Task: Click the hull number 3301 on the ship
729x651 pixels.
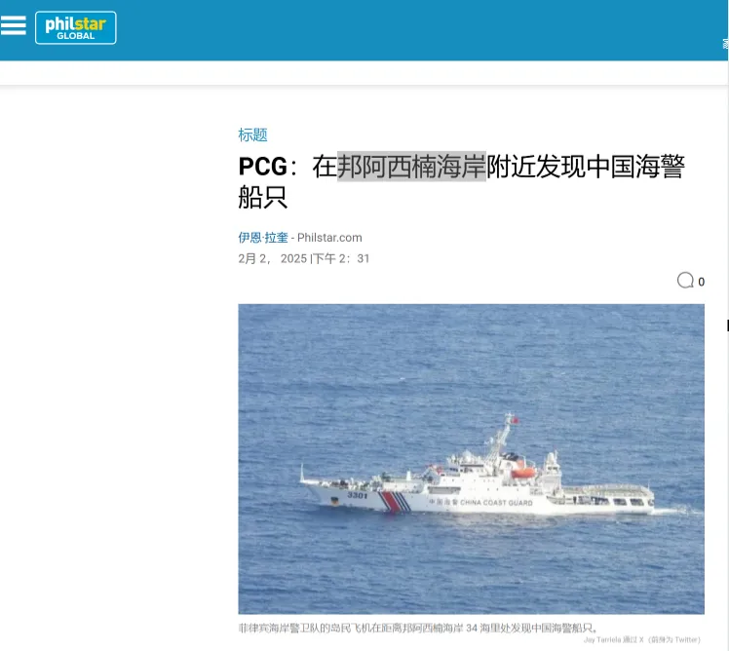Action: pyautogui.click(x=357, y=495)
